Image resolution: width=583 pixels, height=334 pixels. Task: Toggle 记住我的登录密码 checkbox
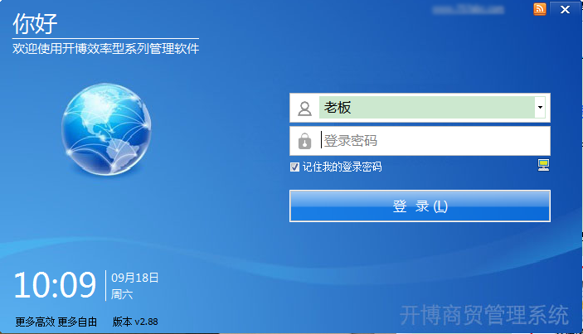(x=294, y=167)
